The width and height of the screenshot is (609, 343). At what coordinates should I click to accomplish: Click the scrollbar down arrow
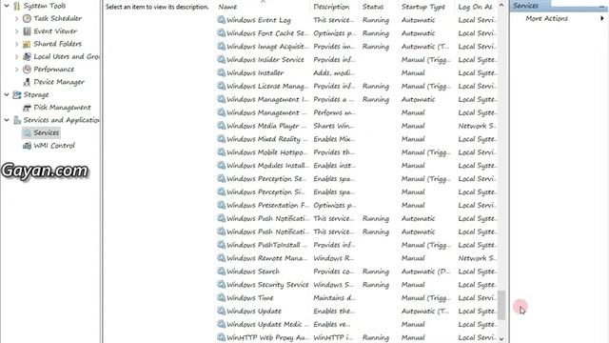click(x=501, y=339)
